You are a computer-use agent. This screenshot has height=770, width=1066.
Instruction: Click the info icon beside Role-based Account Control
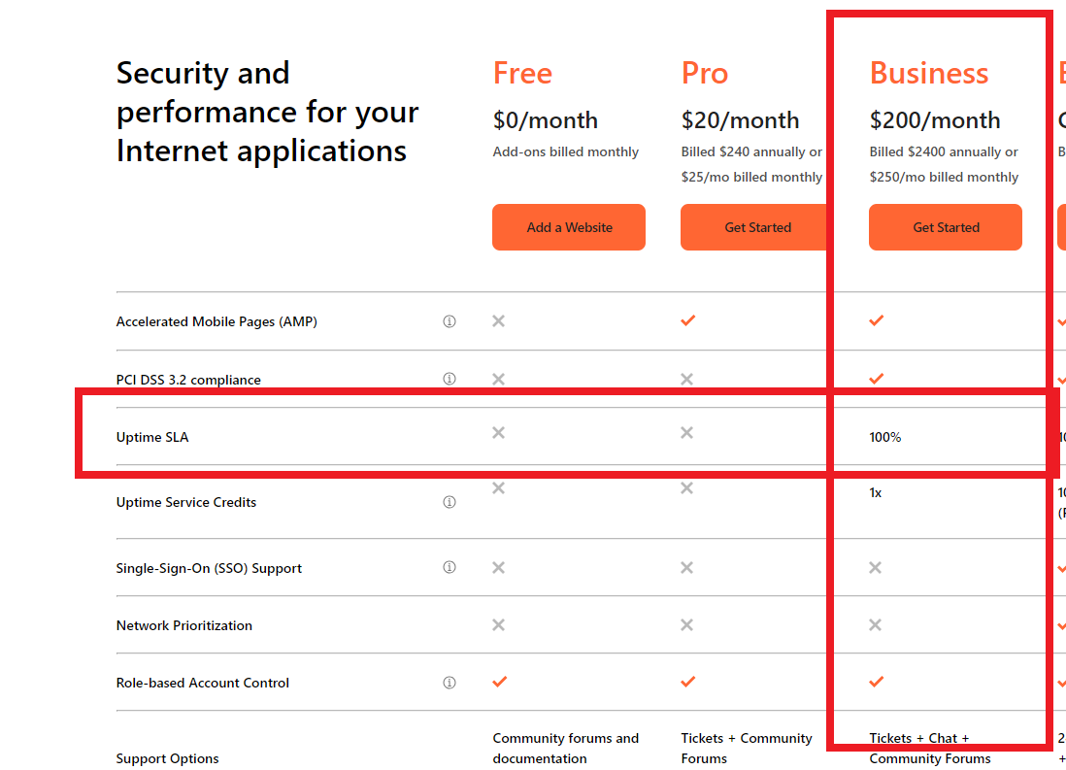click(x=450, y=682)
